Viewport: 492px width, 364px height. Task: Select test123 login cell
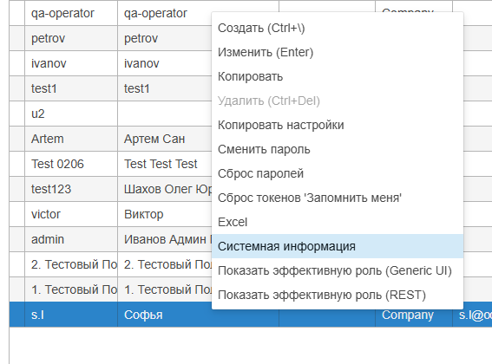[x=71, y=189]
